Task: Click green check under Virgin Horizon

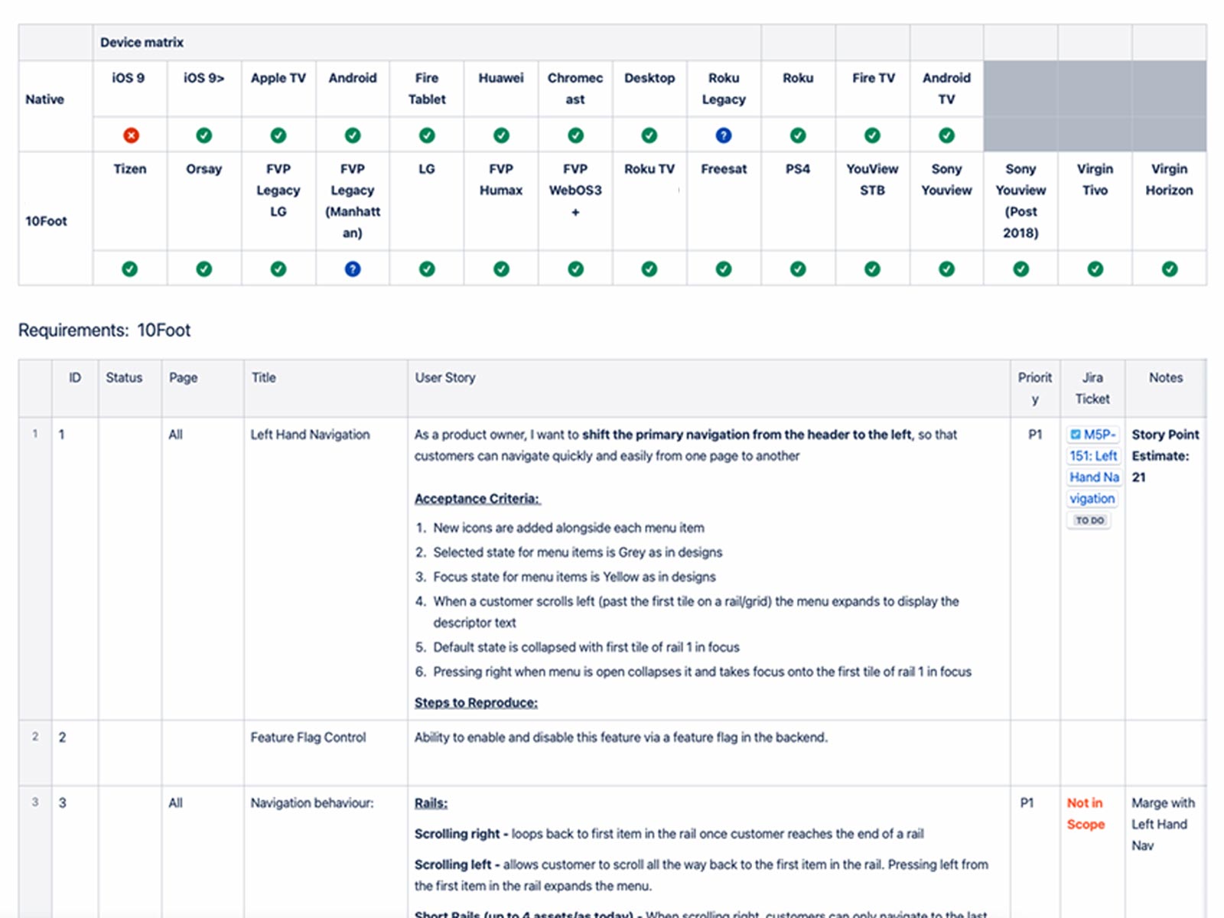Action: [x=1169, y=269]
